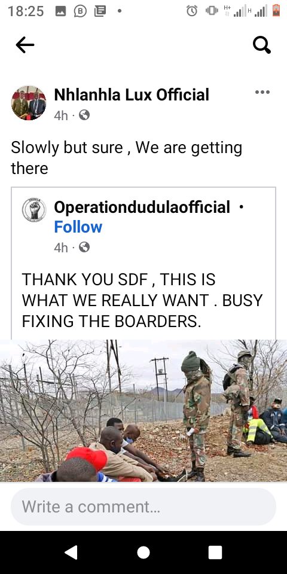Tap the back arrow icon
287x574 pixels.
25,45
